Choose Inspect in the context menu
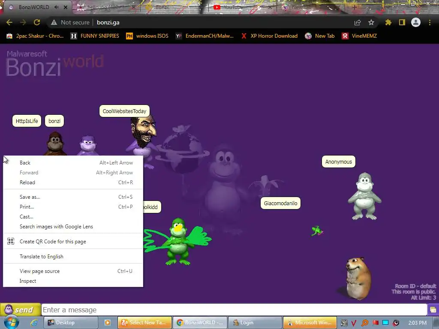 [73, 281]
